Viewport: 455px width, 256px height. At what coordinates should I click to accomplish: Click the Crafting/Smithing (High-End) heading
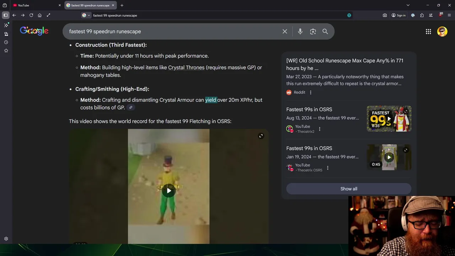click(x=112, y=89)
